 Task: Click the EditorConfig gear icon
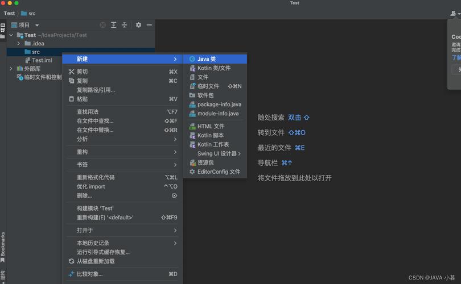(192, 172)
